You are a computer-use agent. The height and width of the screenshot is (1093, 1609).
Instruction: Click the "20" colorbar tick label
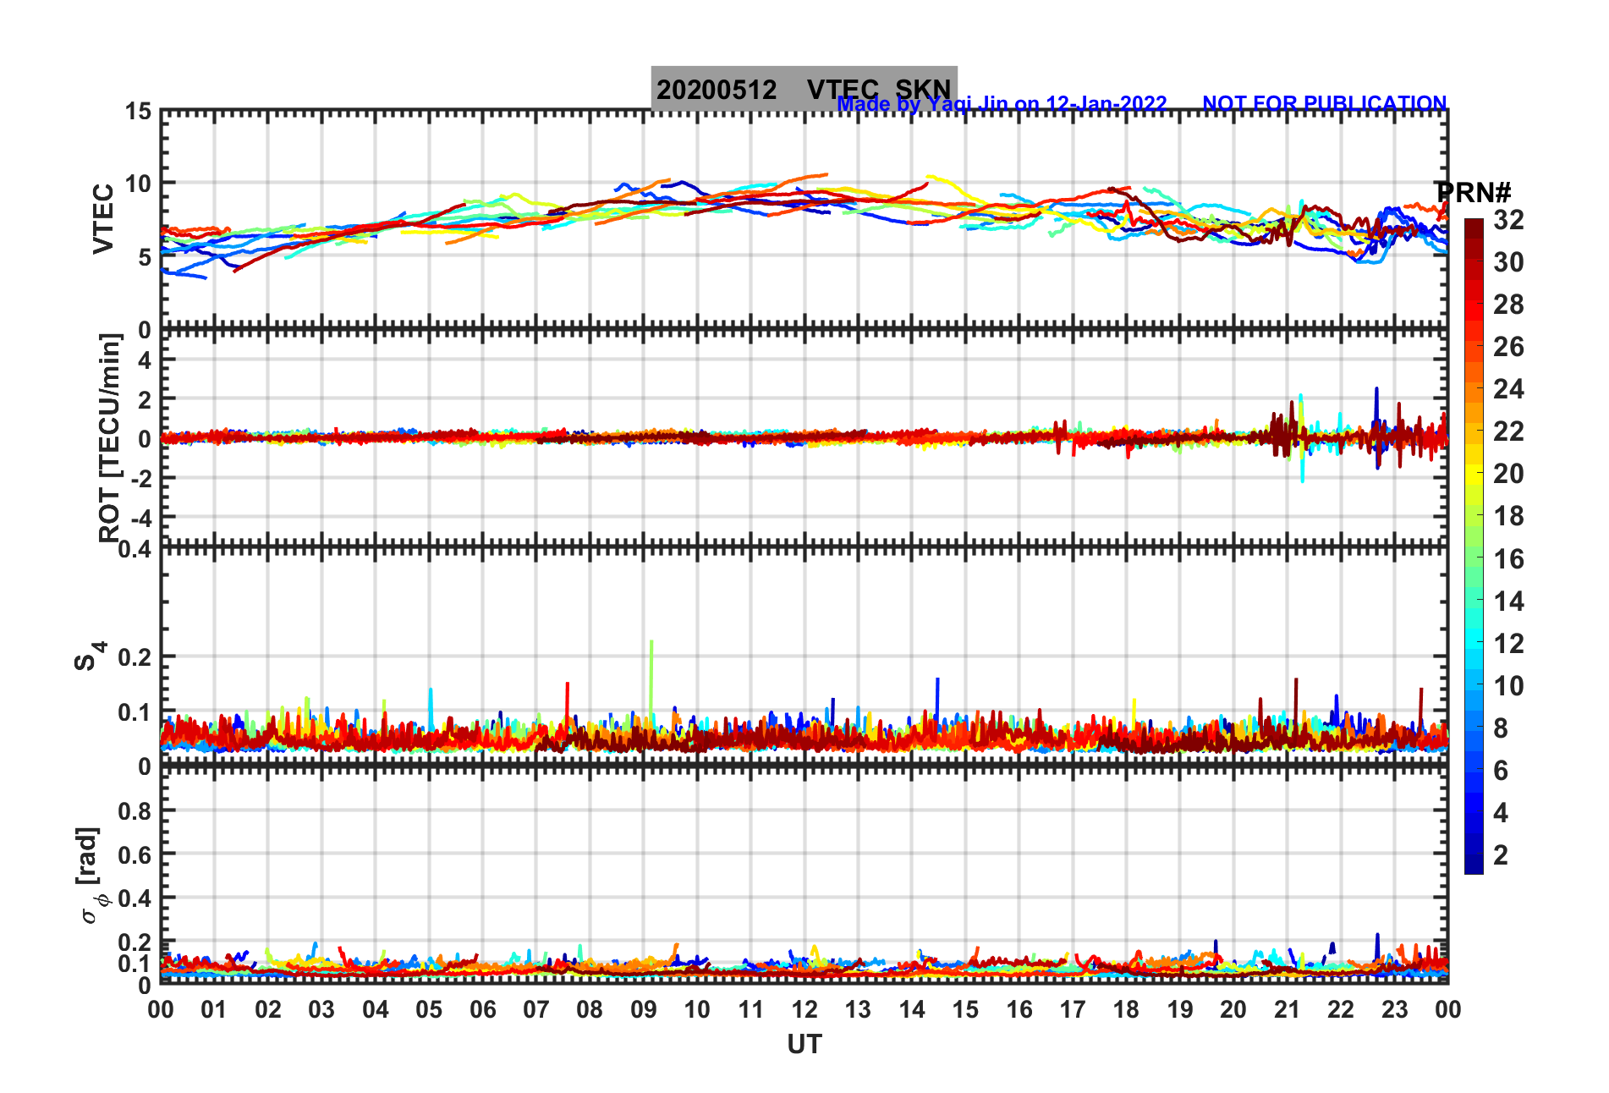pos(1508,474)
